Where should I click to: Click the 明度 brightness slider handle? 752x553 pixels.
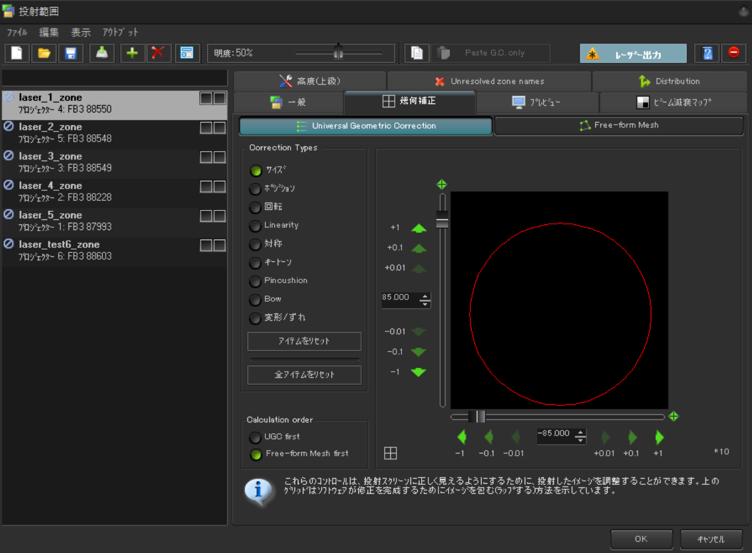pyautogui.click(x=338, y=53)
